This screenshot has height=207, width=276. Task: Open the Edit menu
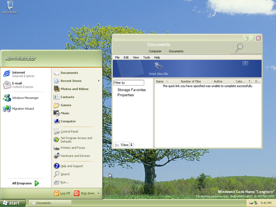click(126, 58)
